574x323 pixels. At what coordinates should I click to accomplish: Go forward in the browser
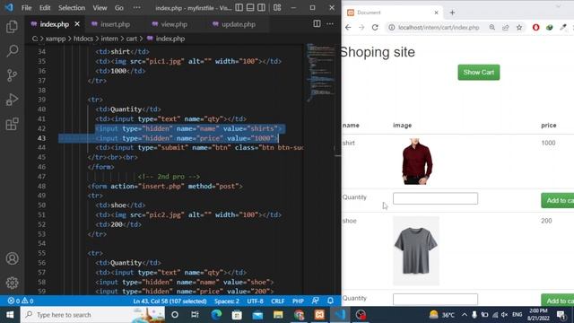361,28
